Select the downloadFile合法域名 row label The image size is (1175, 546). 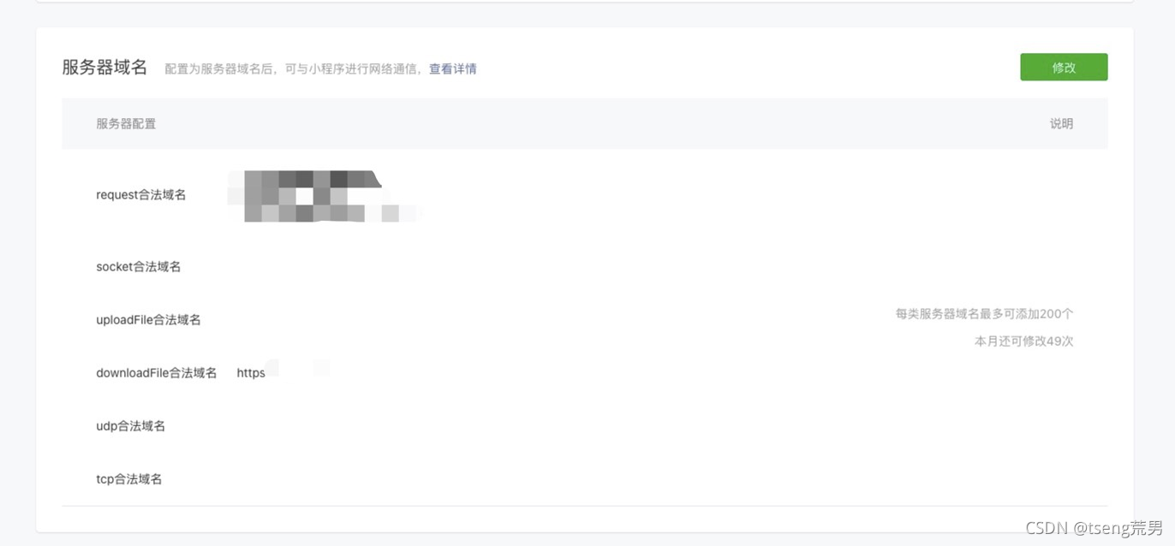[x=157, y=373]
